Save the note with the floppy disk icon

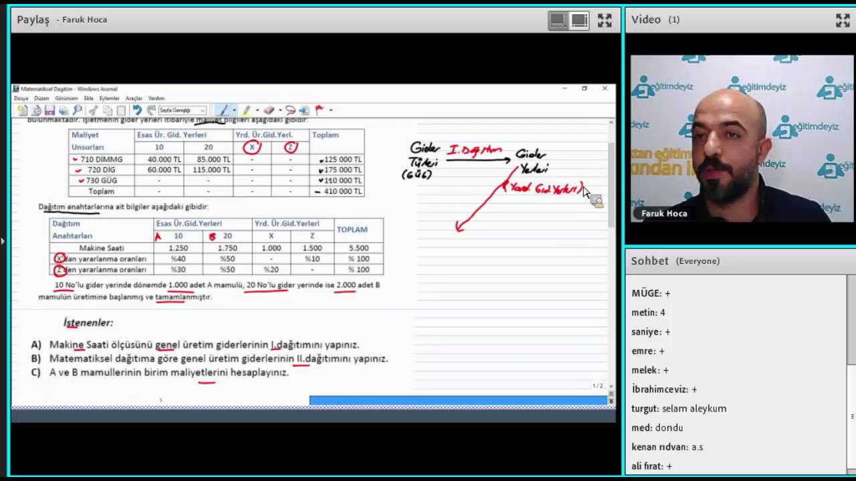click(49, 110)
